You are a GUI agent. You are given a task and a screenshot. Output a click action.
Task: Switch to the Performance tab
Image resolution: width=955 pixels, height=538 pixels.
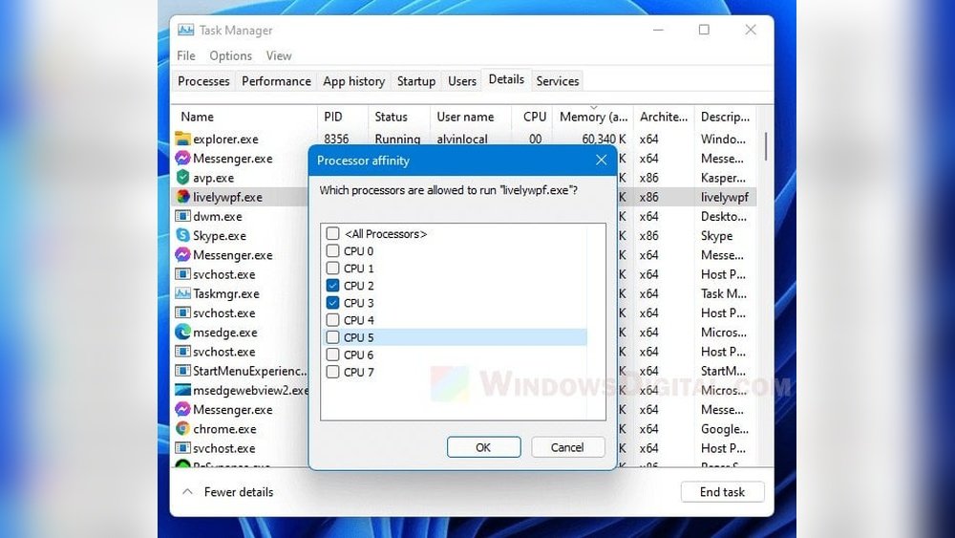pyautogui.click(x=276, y=81)
